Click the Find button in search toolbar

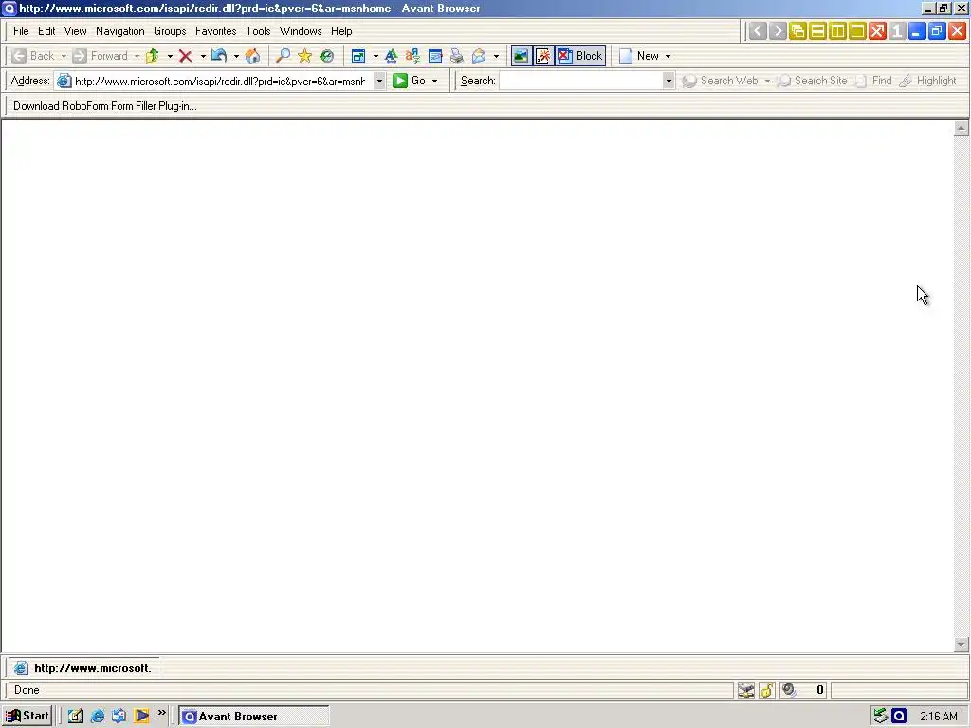click(x=873, y=81)
